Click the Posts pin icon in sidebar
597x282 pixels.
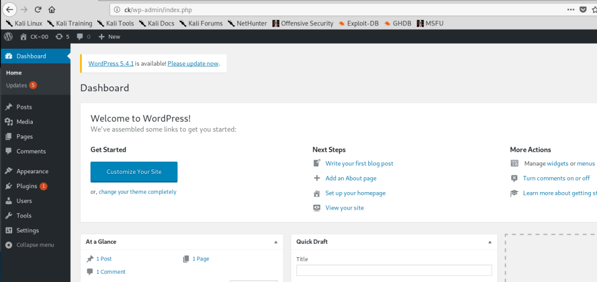[9, 107]
